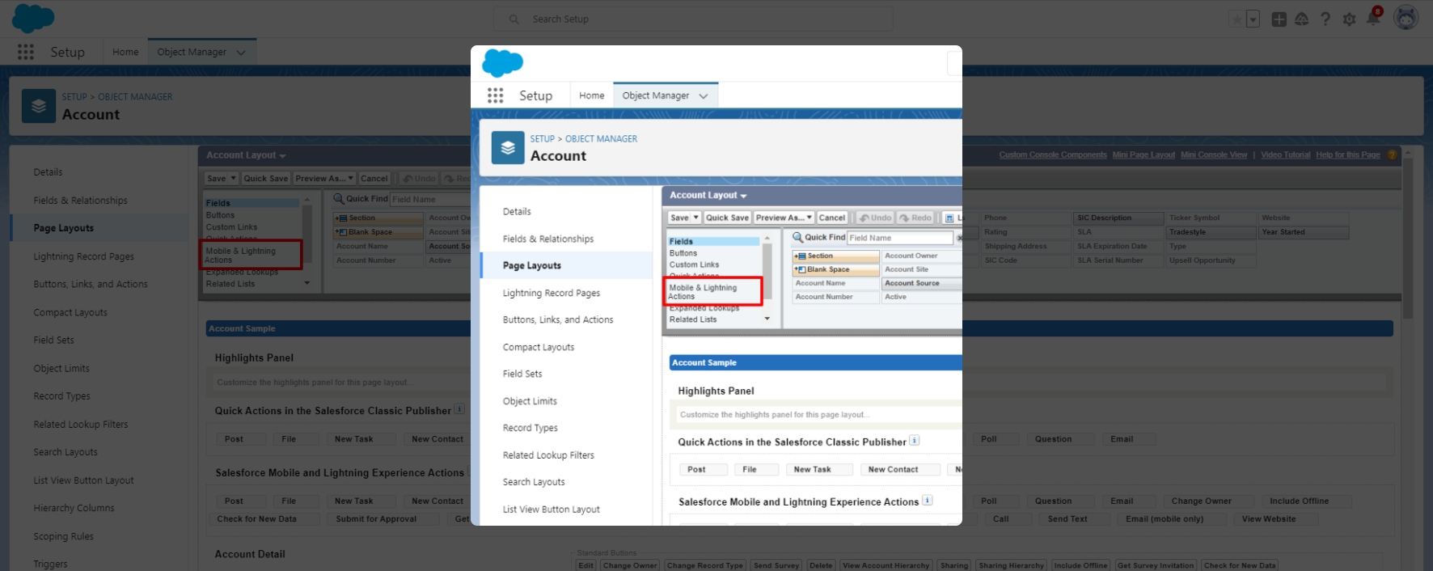The image size is (1433, 571).
Task: Open the Global Actions plus icon
Action: [x=1279, y=19]
